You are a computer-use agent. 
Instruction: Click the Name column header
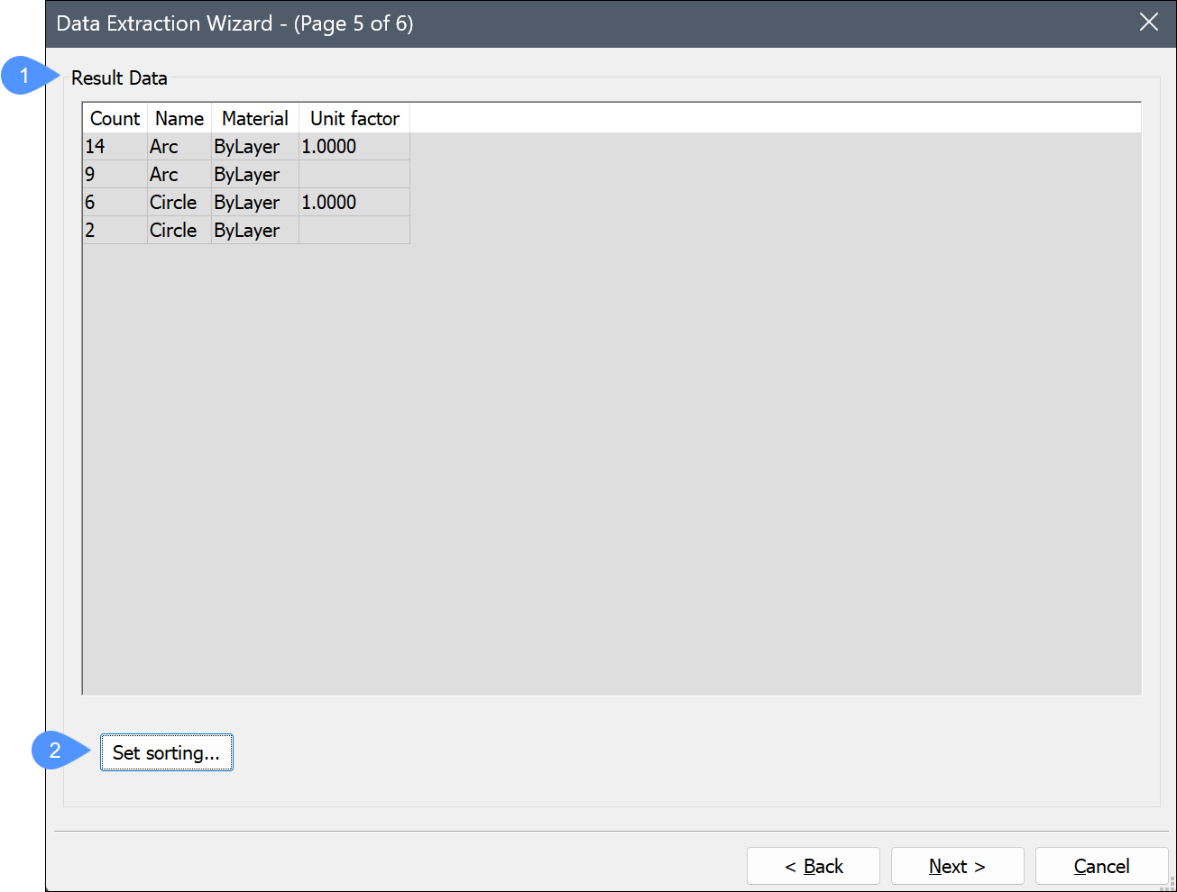click(179, 118)
